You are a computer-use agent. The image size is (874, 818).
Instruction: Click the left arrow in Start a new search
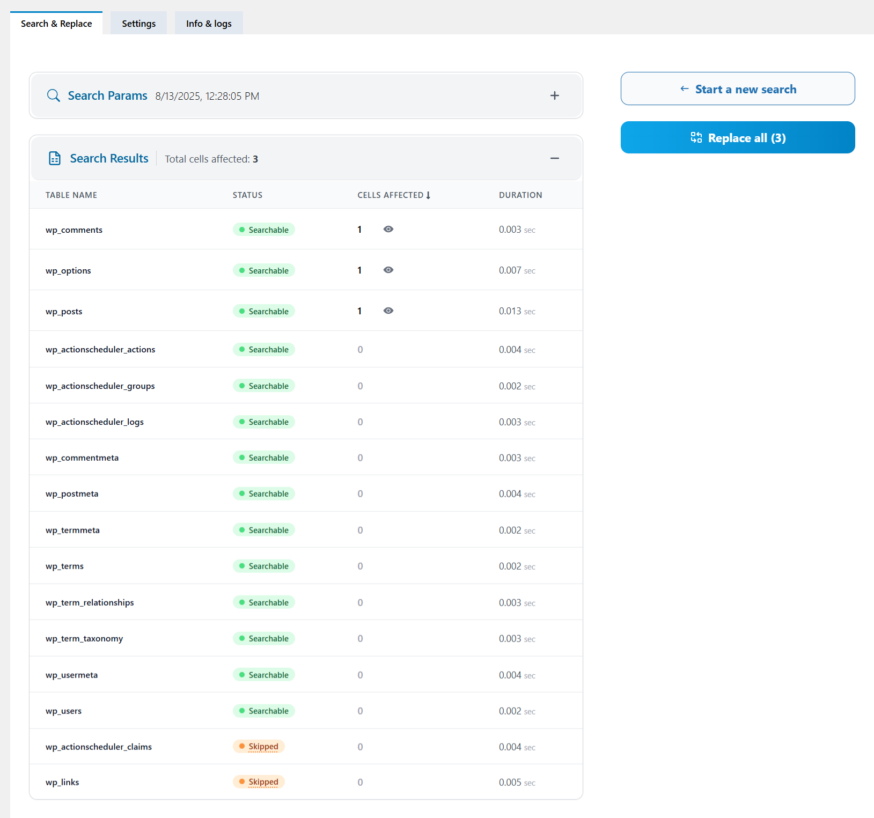point(684,89)
